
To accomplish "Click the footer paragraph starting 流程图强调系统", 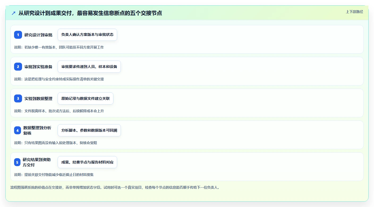I will [x=115, y=187].
